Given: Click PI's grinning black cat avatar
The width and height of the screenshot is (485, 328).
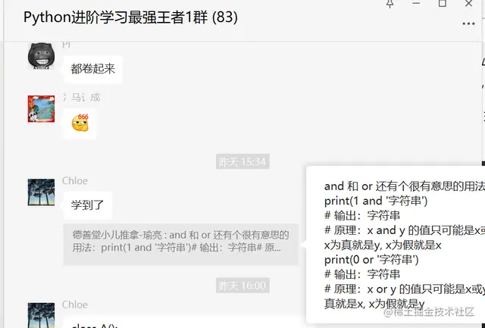Looking at the screenshot, I should [x=41, y=56].
